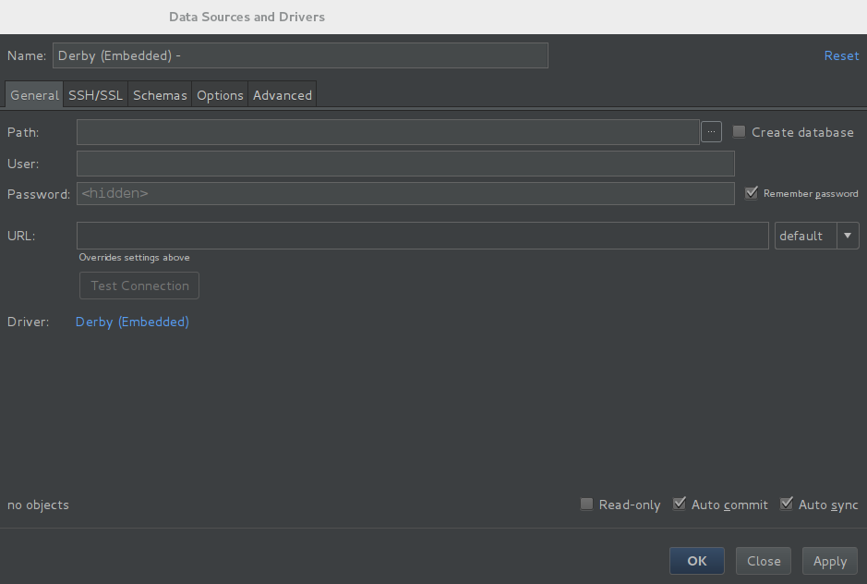Click the Apply button
Image resolution: width=867 pixels, height=584 pixels.
(830, 561)
